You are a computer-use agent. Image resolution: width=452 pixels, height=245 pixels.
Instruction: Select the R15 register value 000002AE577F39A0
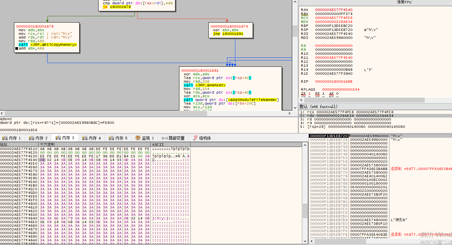click(x=334, y=74)
